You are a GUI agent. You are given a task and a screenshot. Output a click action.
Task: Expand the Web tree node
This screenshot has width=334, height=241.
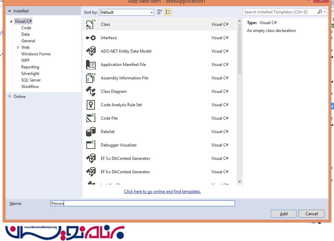(18, 47)
